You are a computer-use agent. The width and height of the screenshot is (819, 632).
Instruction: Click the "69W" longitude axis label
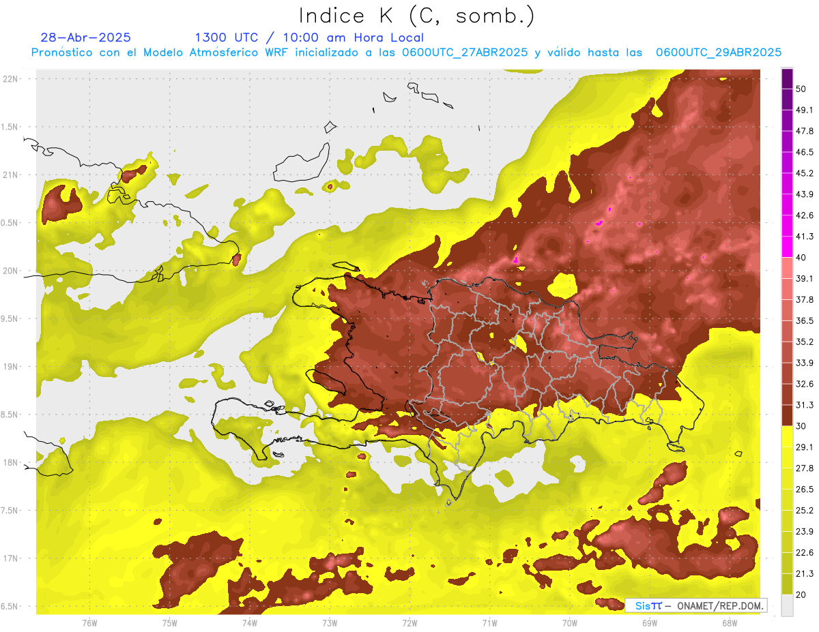point(650,622)
